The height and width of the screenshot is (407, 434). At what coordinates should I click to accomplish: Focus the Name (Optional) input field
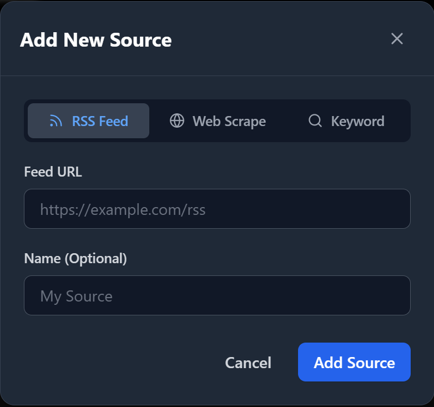217,295
